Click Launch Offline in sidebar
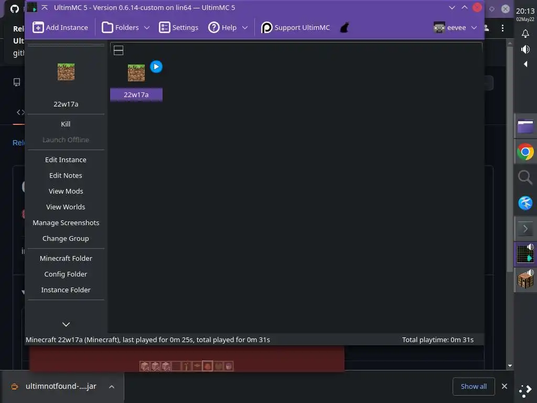This screenshot has height=403, width=537. pos(66,140)
